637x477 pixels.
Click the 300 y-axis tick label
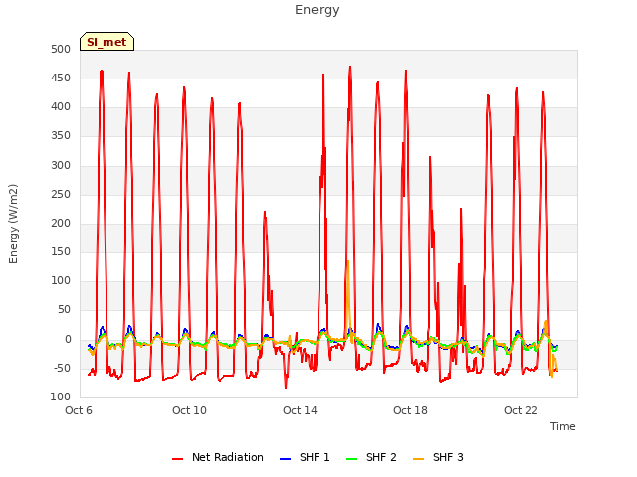pyautogui.click(x=61, y=166)
